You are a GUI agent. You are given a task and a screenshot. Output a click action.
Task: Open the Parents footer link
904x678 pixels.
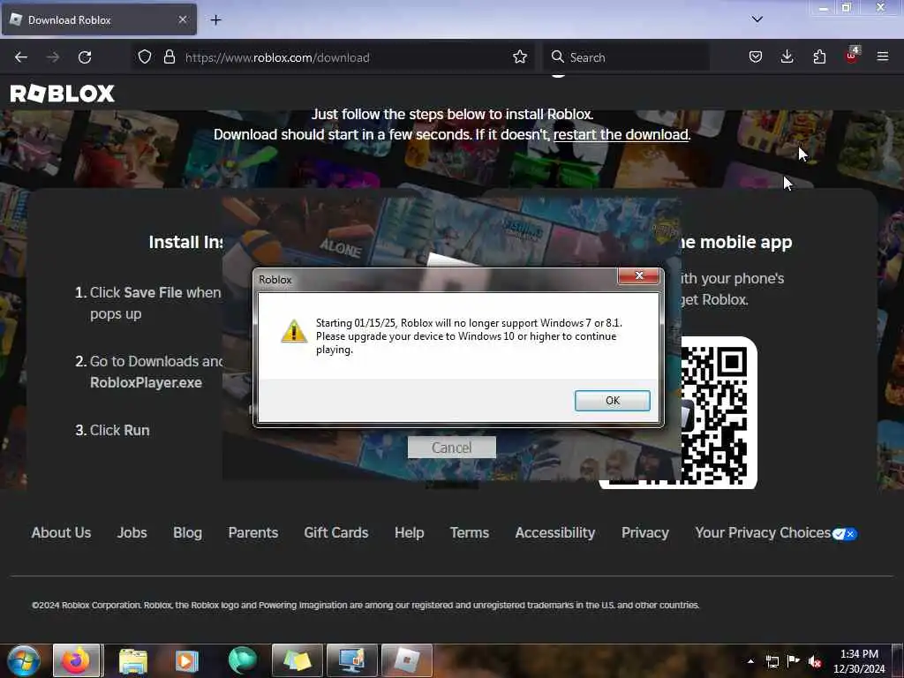[x=253, y=532]
